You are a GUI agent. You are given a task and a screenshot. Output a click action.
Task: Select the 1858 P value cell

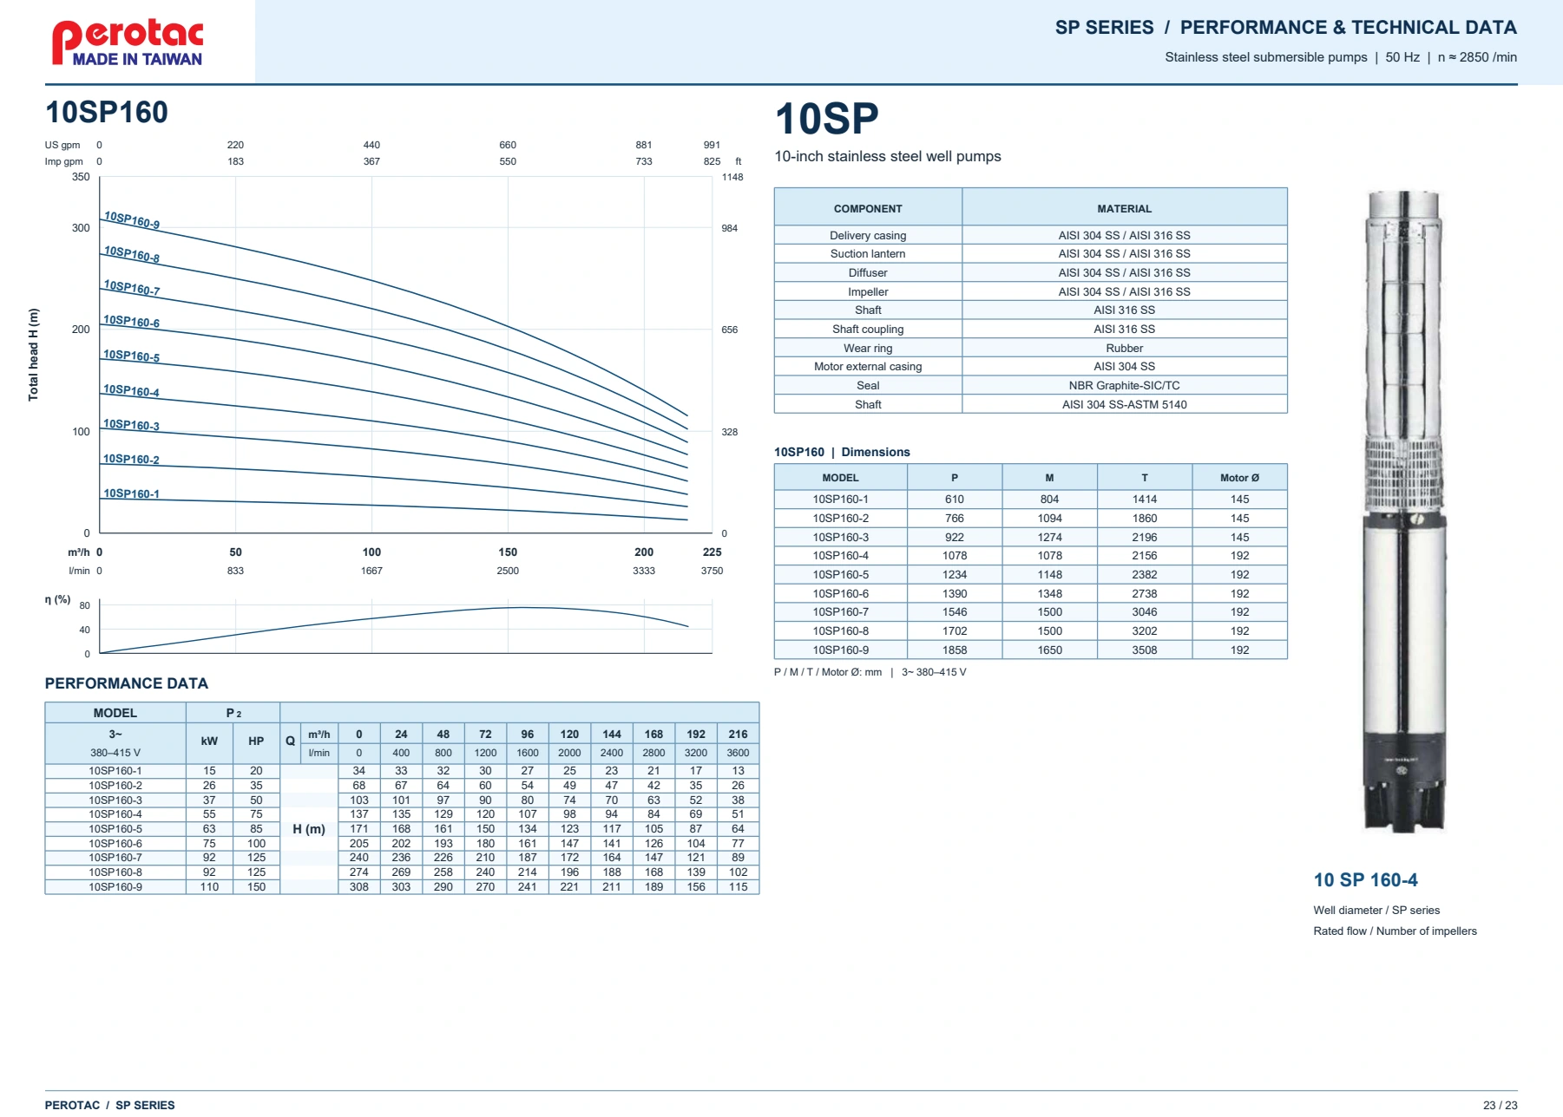click(955, 650)
